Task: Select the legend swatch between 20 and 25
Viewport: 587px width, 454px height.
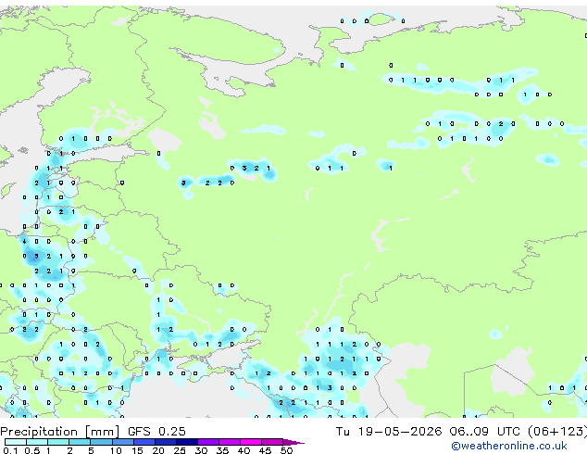Action: (166, 442)
